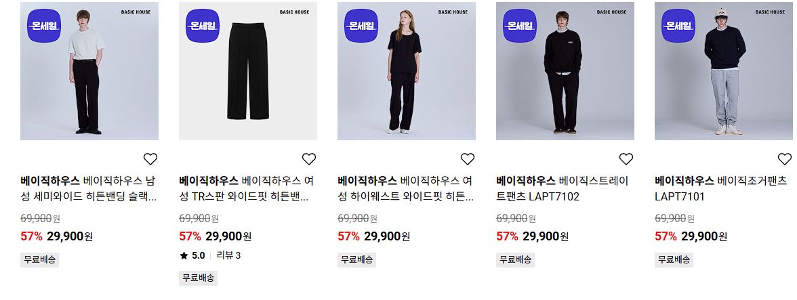Open the flat black wide pants thumbnail
Viewport: 797px width, 300px height.
click(x=248, y=71)
